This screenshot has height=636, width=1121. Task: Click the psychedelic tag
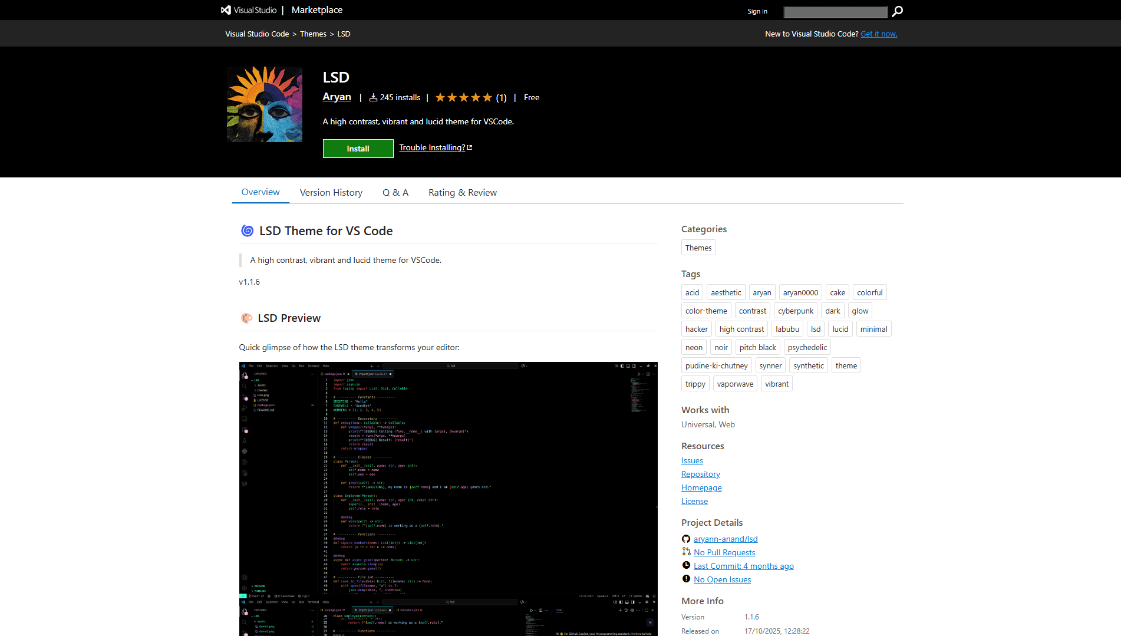coord(807,347)
